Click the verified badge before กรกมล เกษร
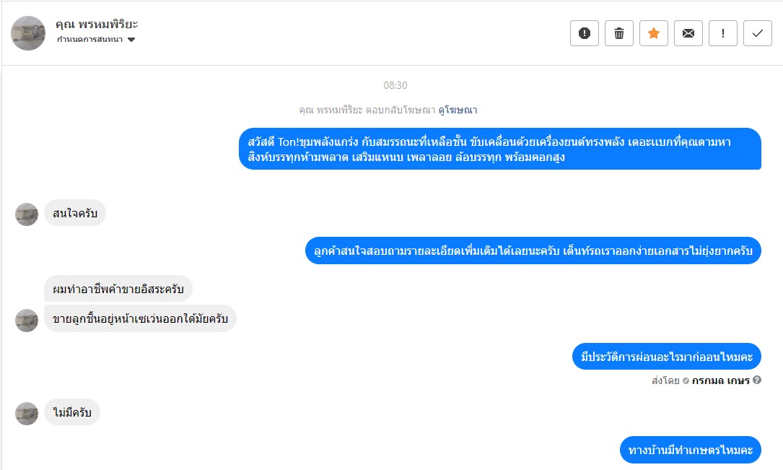783x470 pixels. pyautogui.click(x=686, y=380)
